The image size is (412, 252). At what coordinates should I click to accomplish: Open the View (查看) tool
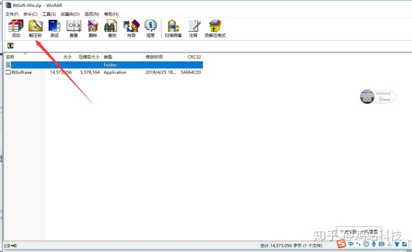[74, 29]
